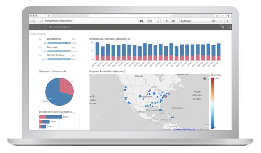The width and height of the screenshot is (261, 153).
Task: Click the step back selection icon
Action: click(x=32, y=27)
